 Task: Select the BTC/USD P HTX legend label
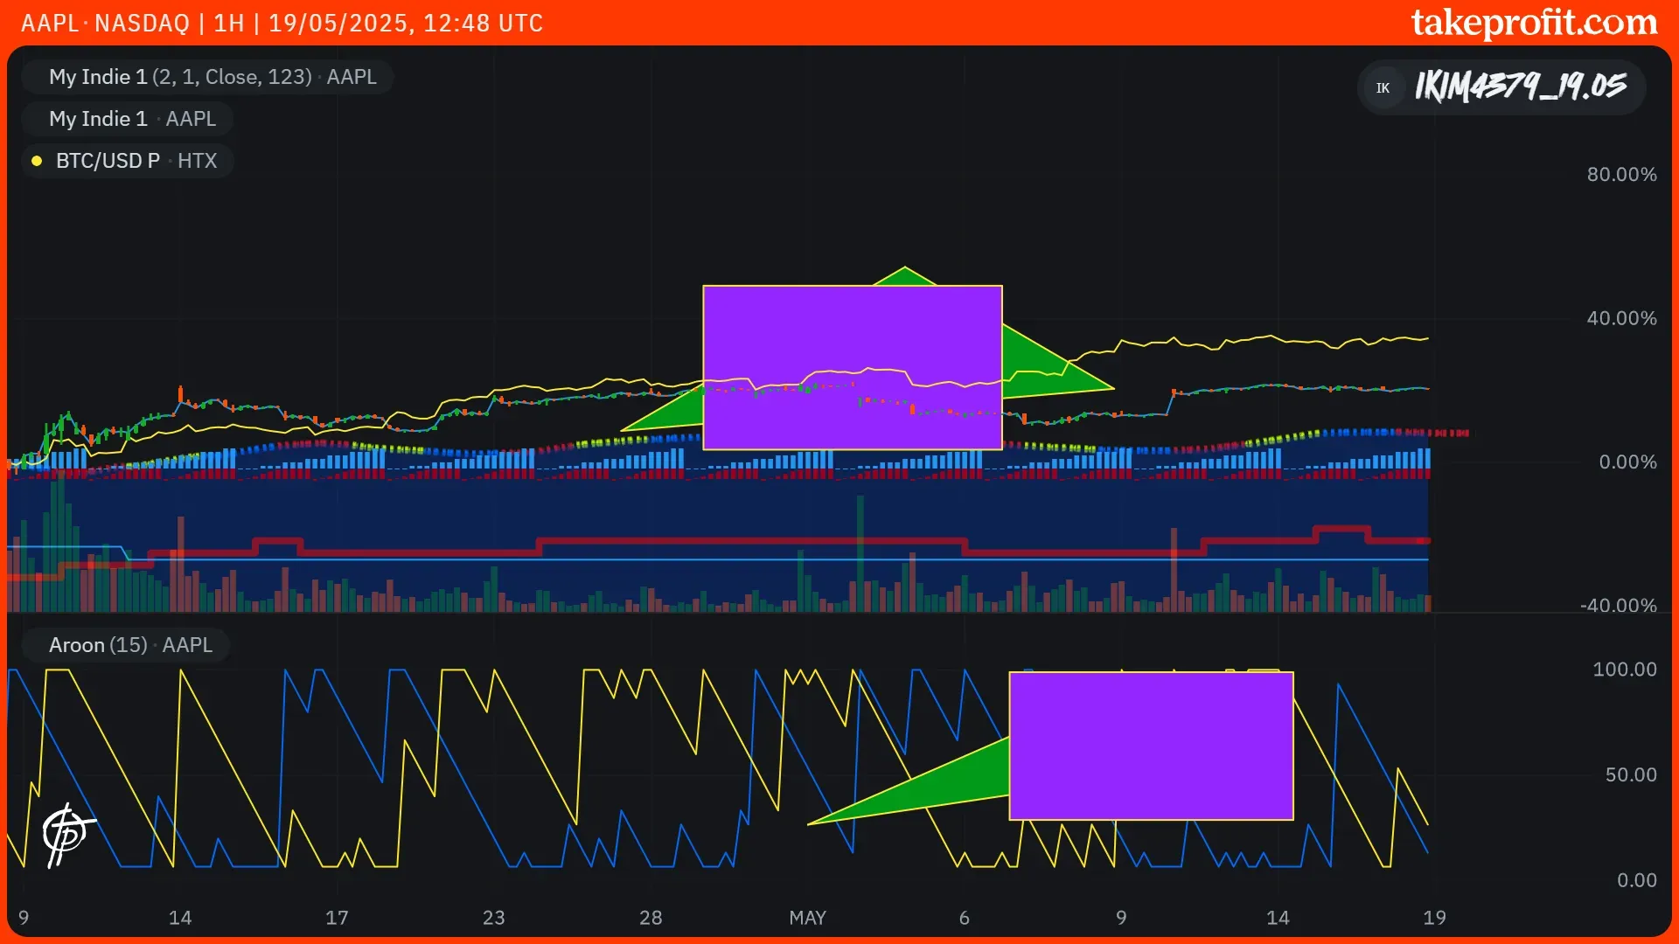tap(136, 161)
